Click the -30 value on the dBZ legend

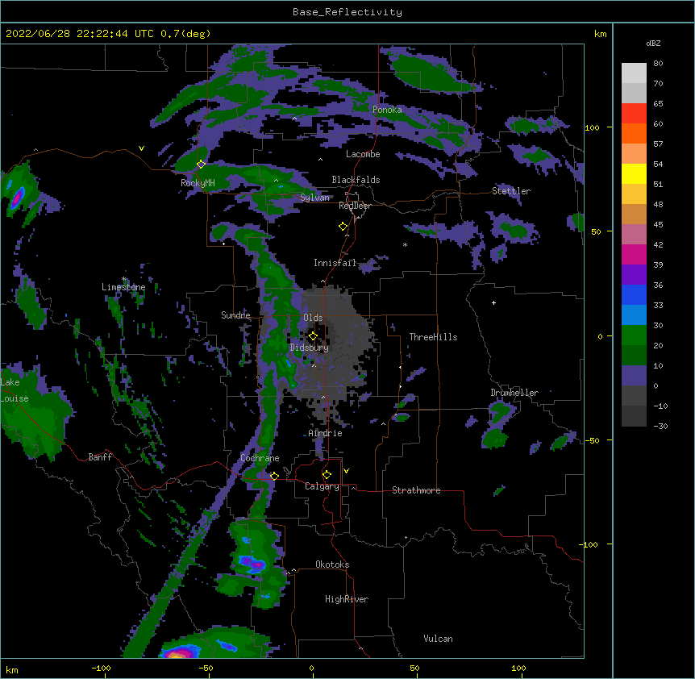(x=660, y=427)
